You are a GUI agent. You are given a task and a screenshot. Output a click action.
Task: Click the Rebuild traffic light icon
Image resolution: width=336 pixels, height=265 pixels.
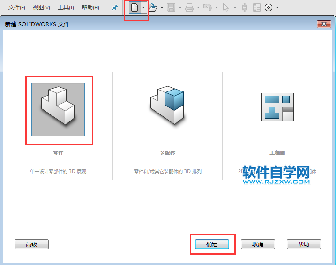click(x=244, y=8)
